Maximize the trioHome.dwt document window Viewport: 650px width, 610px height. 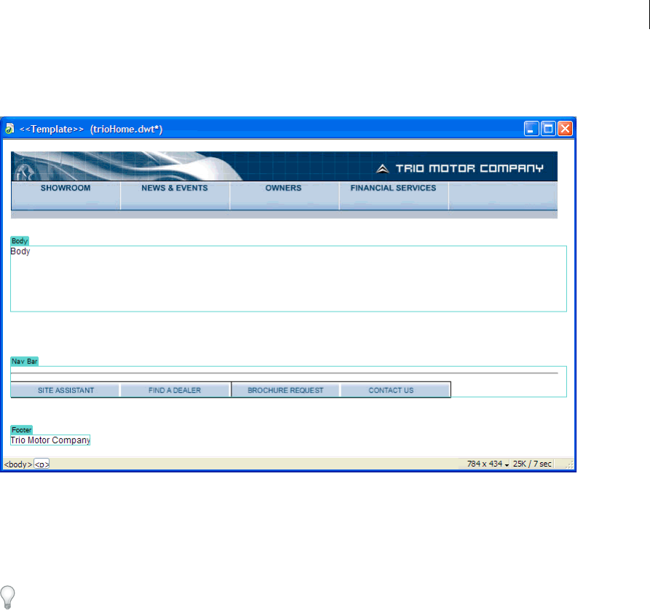548,129
